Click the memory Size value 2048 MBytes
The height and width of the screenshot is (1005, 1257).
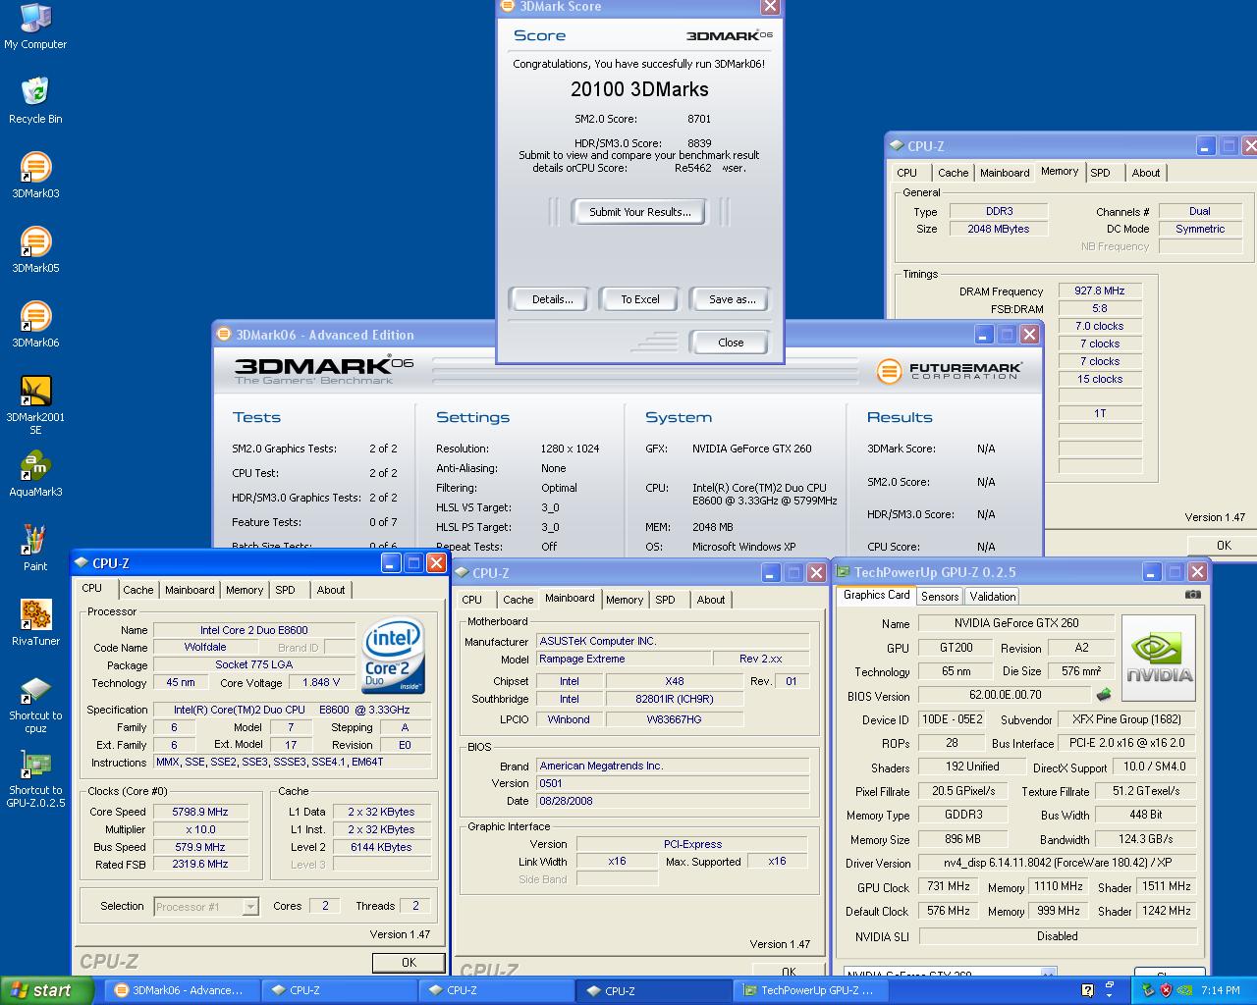click(999, 229)
